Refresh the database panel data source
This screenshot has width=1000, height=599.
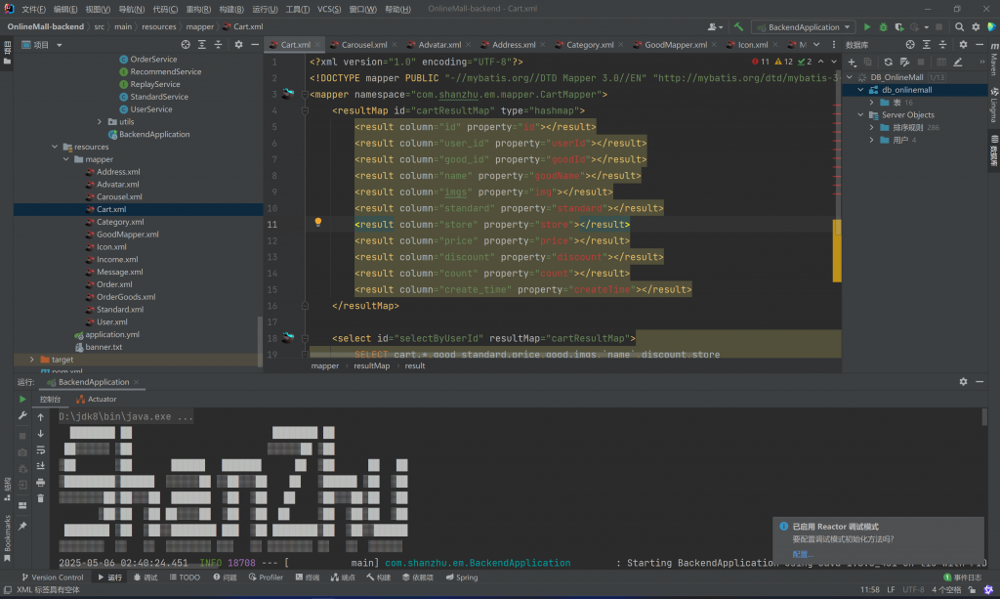coord(889,62)
